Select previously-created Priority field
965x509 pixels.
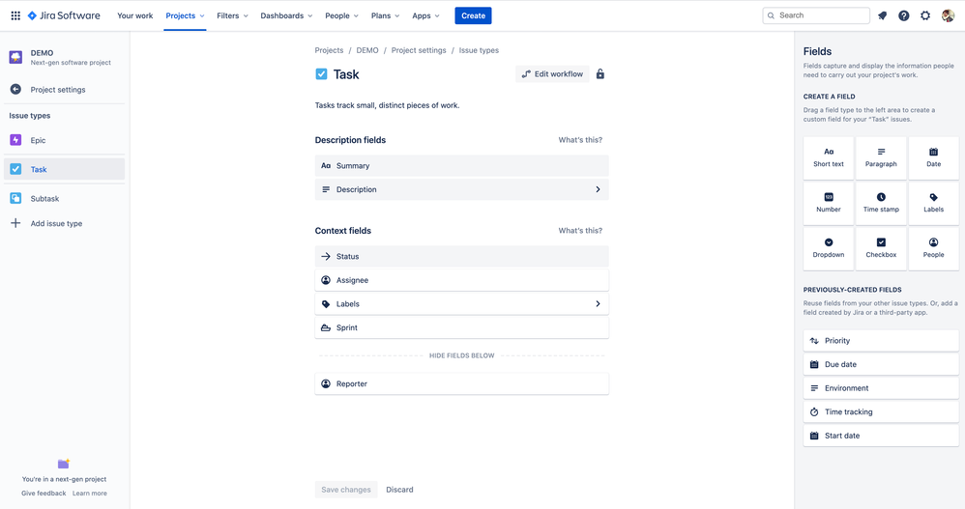coord(881,341)
